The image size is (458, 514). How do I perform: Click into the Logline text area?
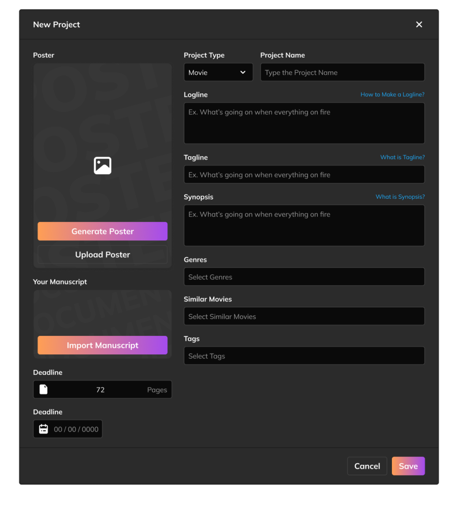304,123
